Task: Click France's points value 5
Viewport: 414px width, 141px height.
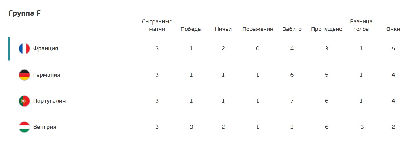Action: (x=393, y=49)
